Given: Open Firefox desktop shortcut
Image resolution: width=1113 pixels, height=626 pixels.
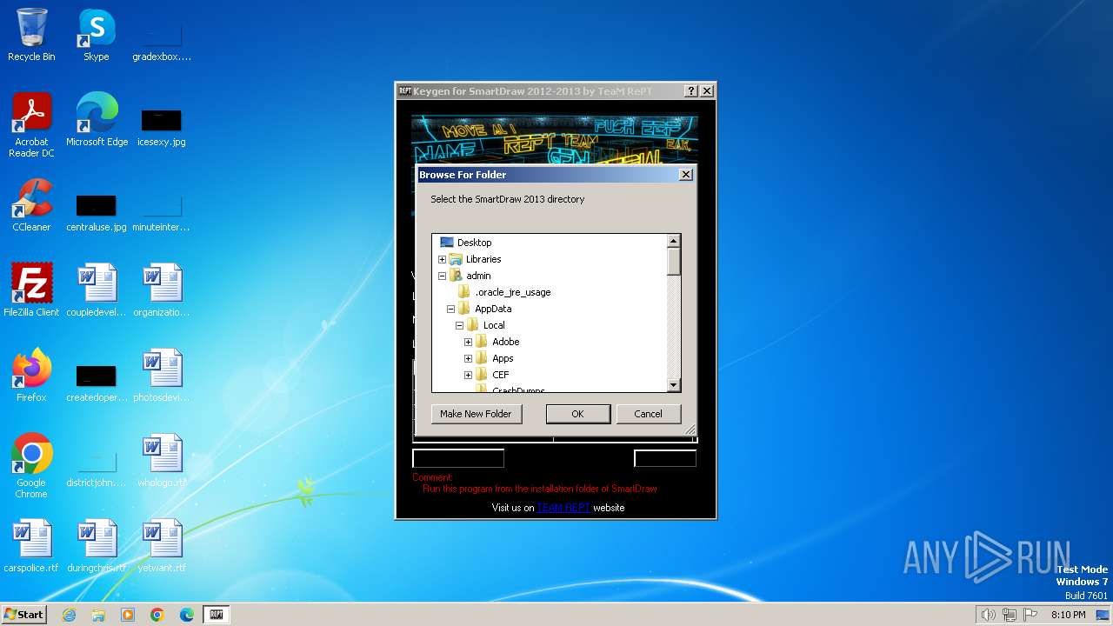Looking at the screenshot, I should click(x=31, y=376).
